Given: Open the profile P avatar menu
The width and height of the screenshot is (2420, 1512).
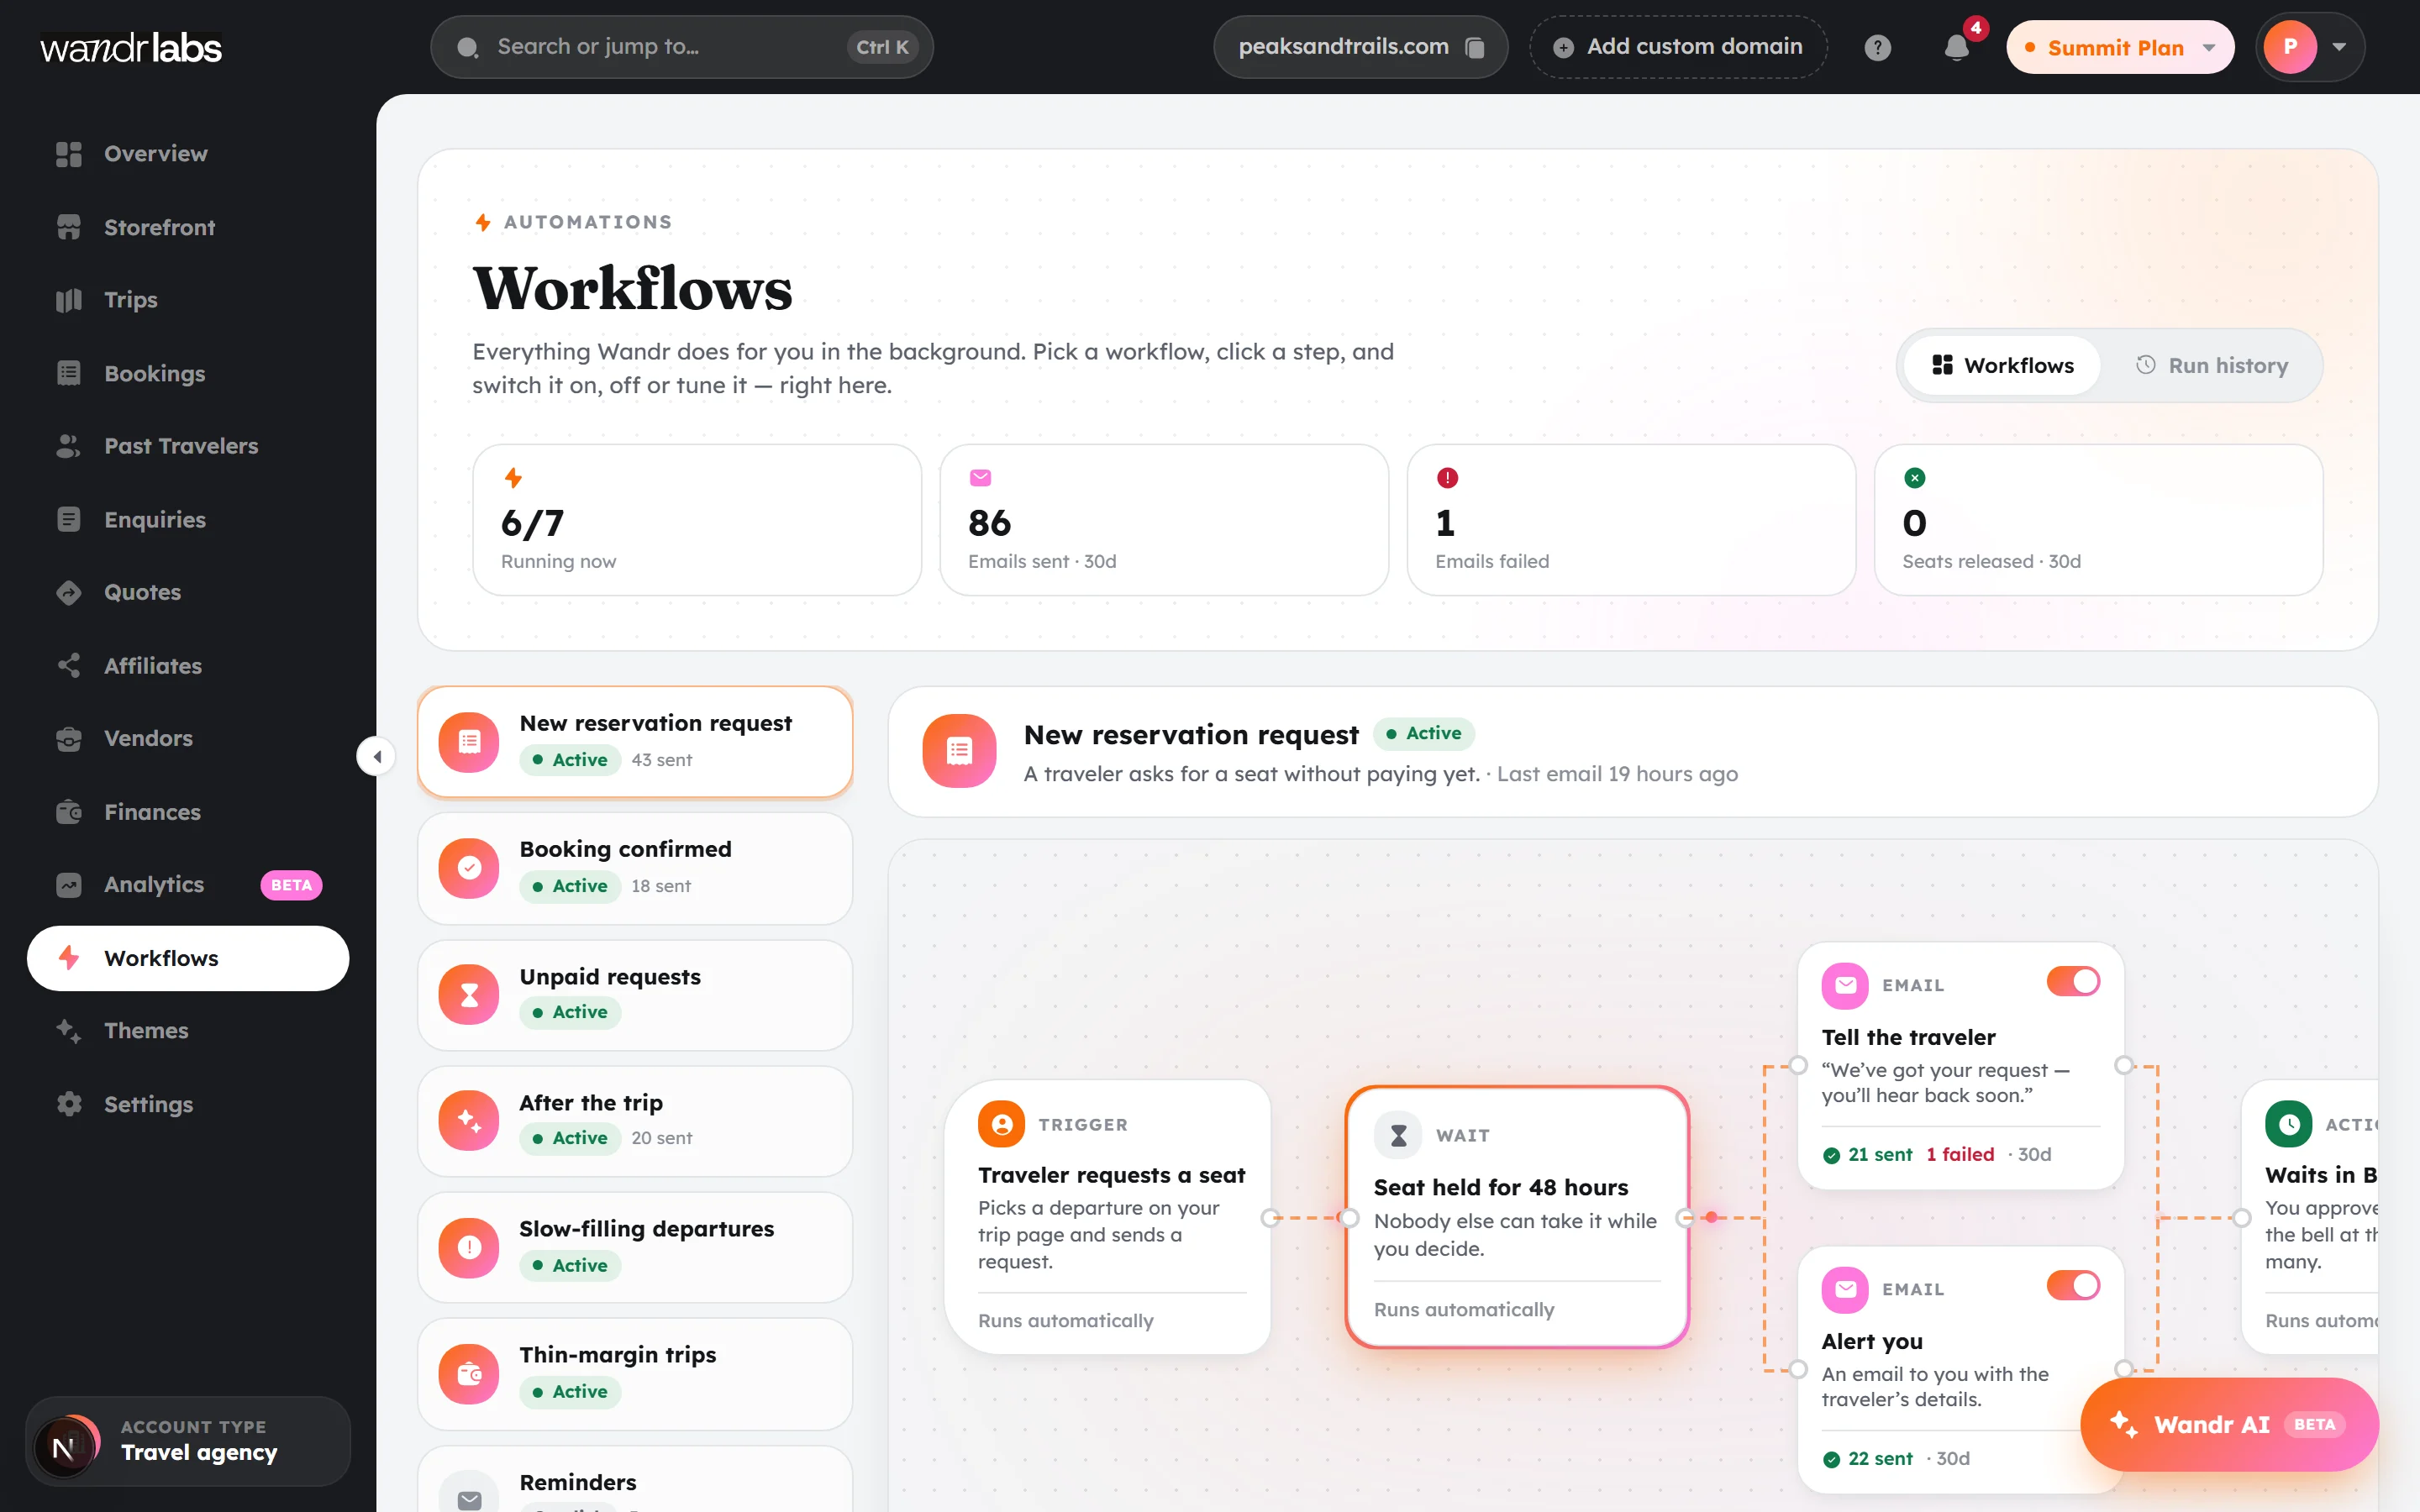Looking at the screenshot, I should tap(2309, 47).
